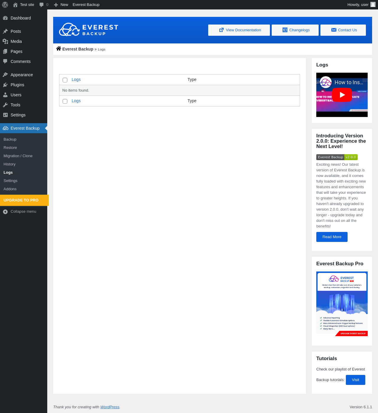Click the Plugins menu label
378x413 pixels.
[x=17, y=85]
